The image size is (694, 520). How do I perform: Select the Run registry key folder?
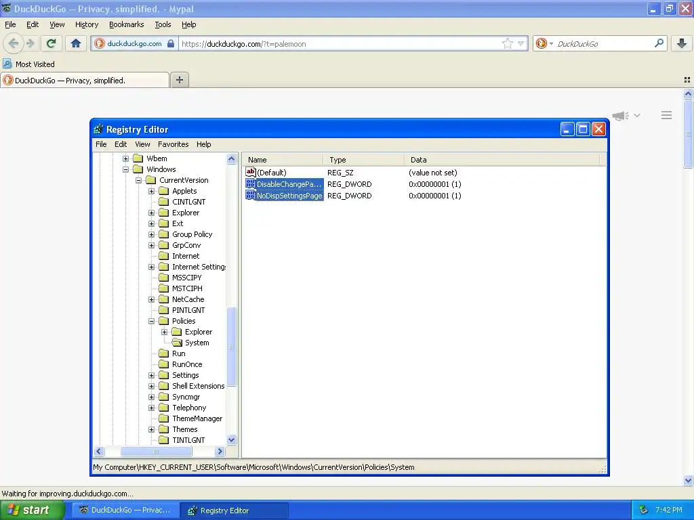pyautogui.click(x=173, y=353)
